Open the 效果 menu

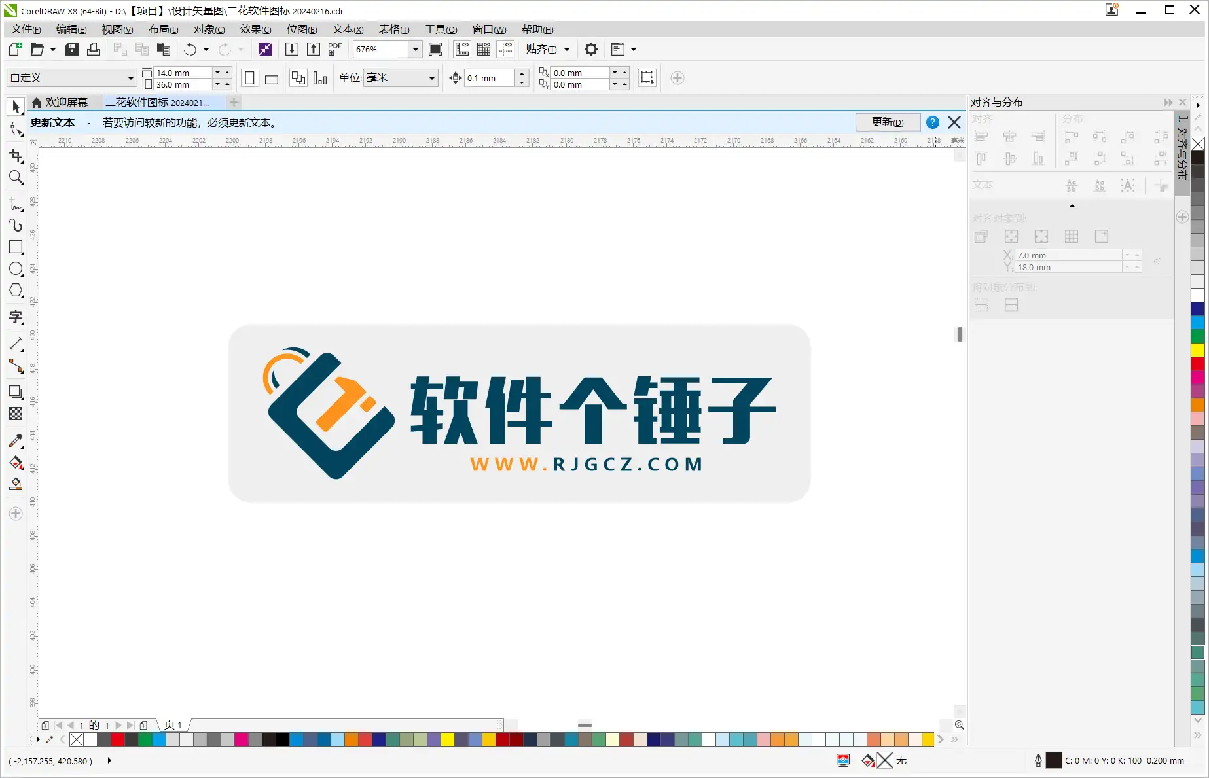point(255,29)
